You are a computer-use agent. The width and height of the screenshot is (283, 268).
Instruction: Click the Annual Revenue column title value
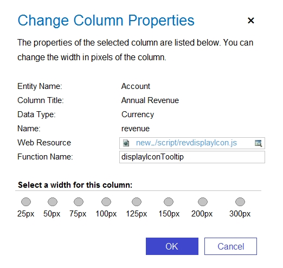click(150, 100)
